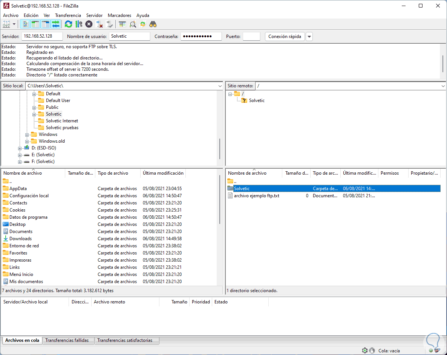The width and height of the screenshot is (447, 355).
Task: Click the Servidor address field
Action: click(x=42, y=36)
